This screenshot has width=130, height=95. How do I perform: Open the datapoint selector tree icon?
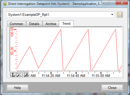pyautogui.click(x=120, y=15)
